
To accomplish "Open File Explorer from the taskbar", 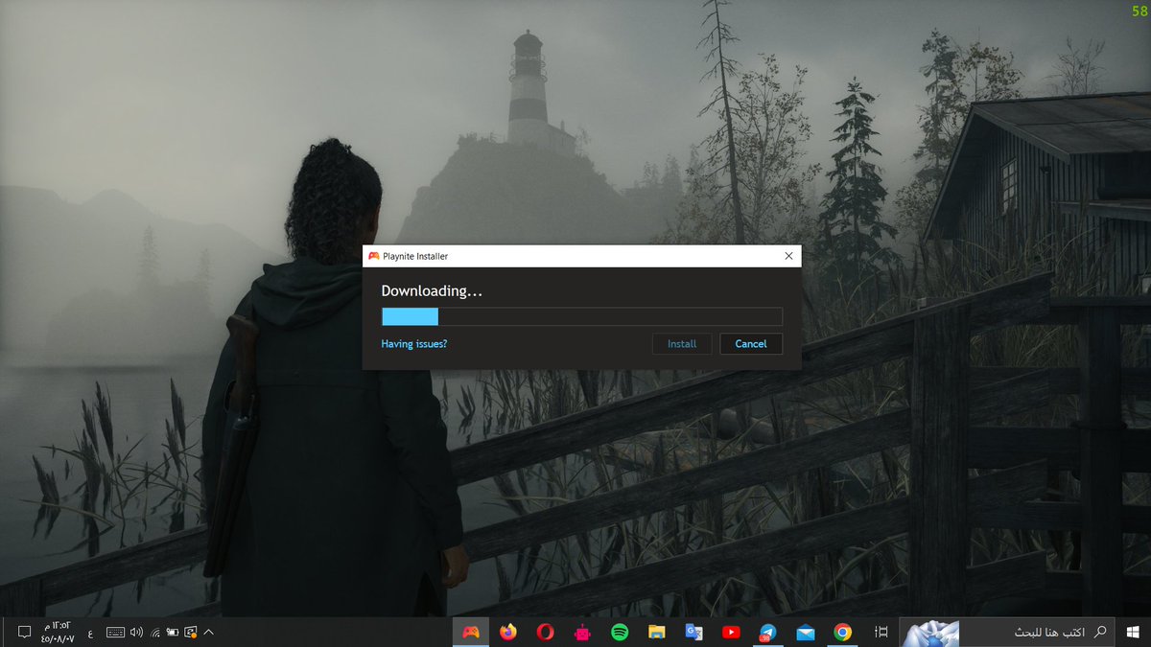I will pyautogui.click(x=657, y=632).
